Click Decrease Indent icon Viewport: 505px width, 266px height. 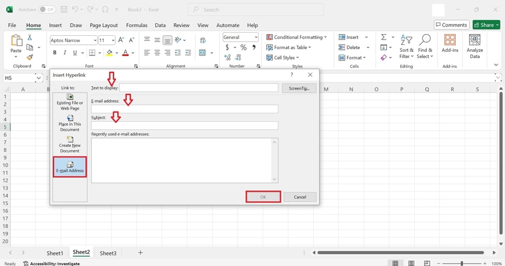[178, 52]
